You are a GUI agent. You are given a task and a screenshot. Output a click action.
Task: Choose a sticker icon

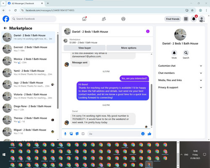[77, 134]
